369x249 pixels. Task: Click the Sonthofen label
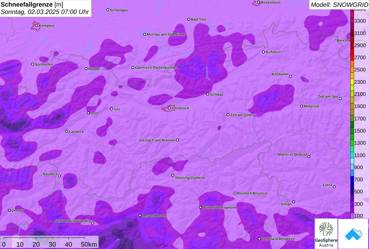[44, 65]
